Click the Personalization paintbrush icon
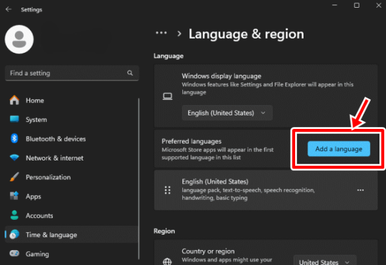386x265 pixels. pyautogui.click(x=14, y=177)
